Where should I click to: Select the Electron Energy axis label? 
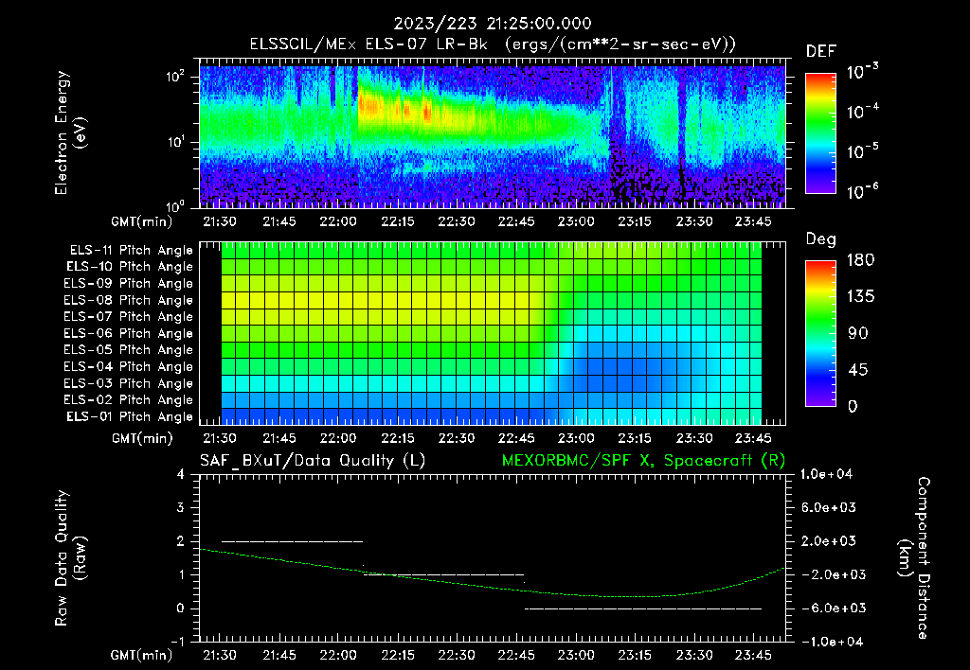tap(69, 132)
